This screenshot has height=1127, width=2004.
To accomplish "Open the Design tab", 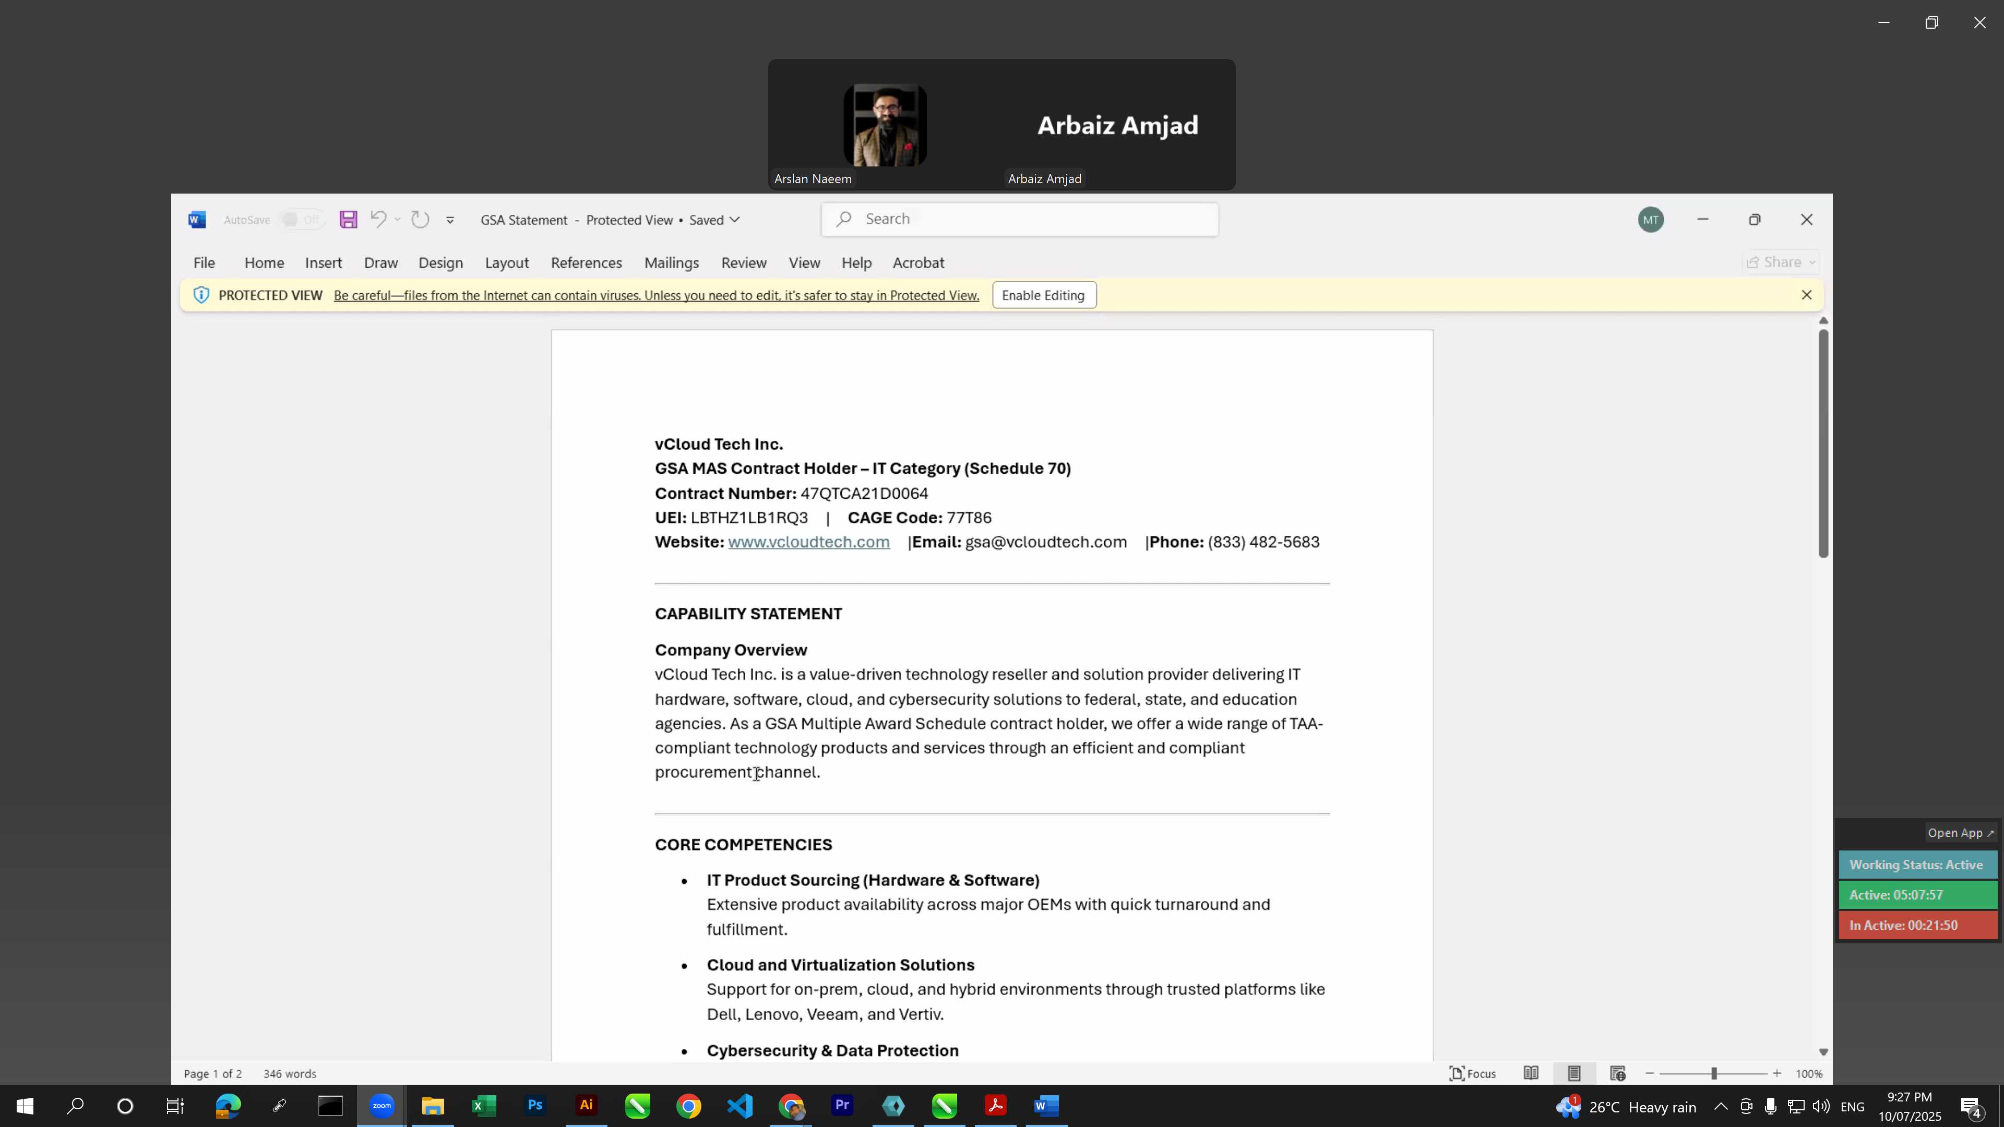I will coord(440,263).
